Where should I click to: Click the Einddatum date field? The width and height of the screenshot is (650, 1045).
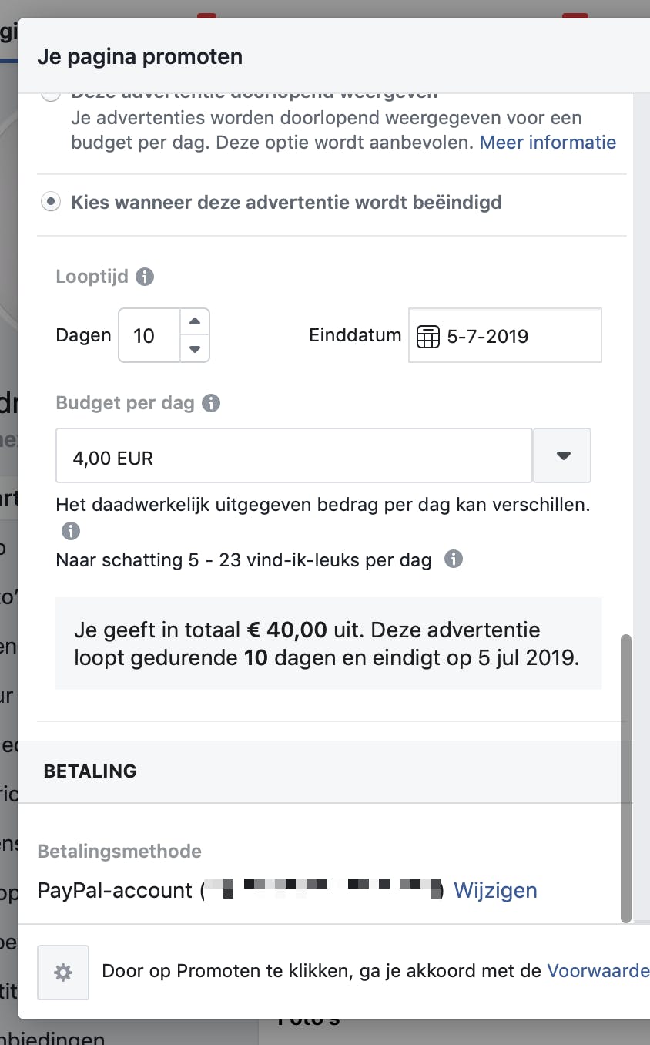point(516,336)
